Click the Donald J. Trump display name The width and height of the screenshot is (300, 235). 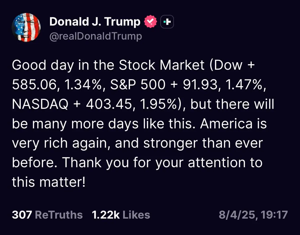point(95,22)
